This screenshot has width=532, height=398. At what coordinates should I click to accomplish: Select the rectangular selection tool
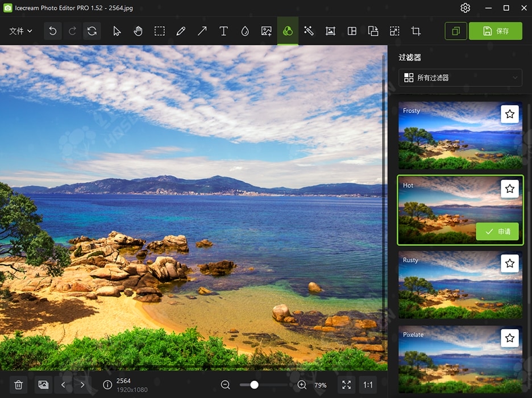[x=159, y=31]
